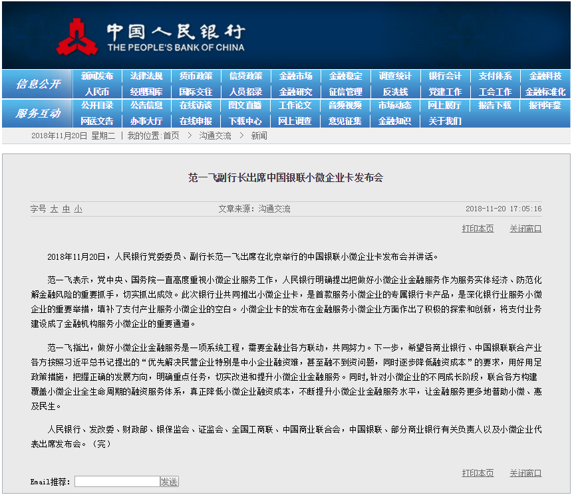The width and height of the screenshot is (574, 497).
Task: Click 首页 in the breadcrumb
Action: [171, 136]
